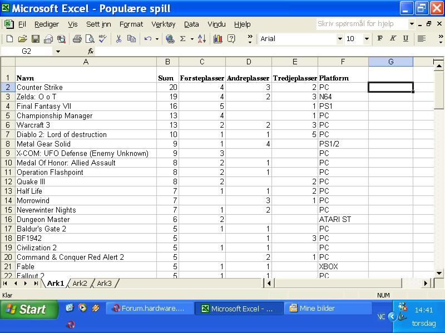
Task: Copy selection with Copy icon
Action: tap(131, 39)
